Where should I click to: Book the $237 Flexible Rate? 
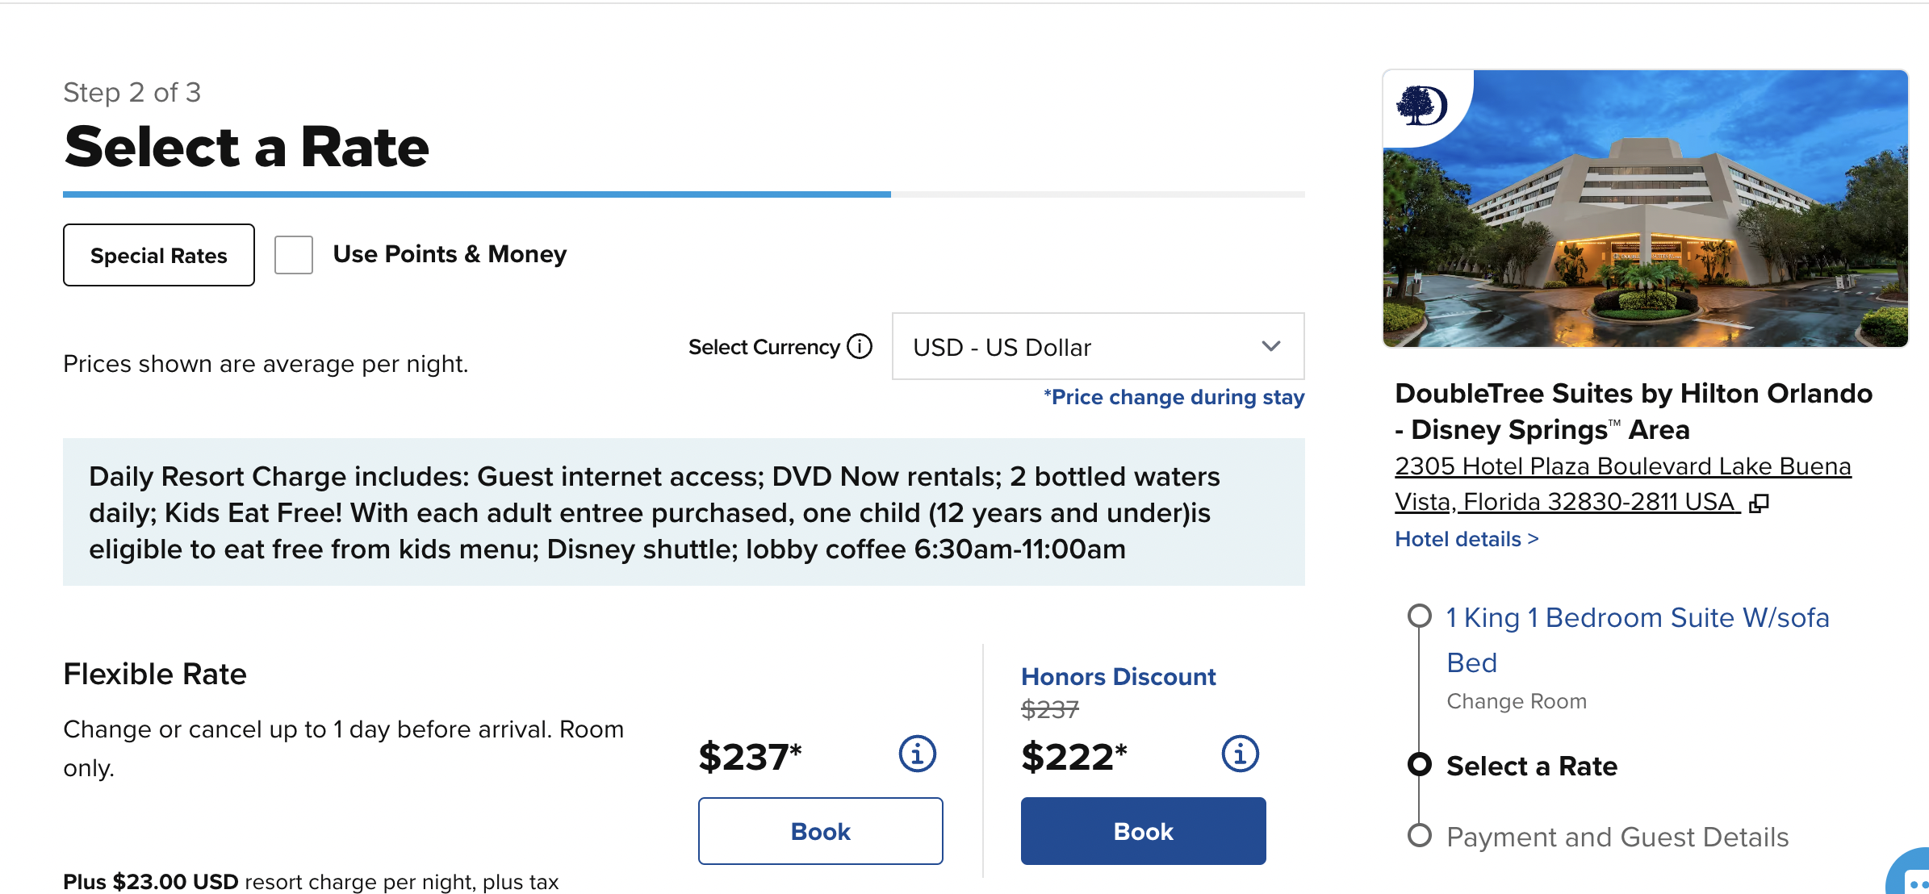tap(820, 831)
